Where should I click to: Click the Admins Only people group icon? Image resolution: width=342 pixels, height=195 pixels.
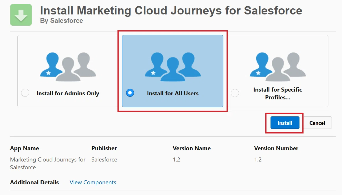[68, 67]
